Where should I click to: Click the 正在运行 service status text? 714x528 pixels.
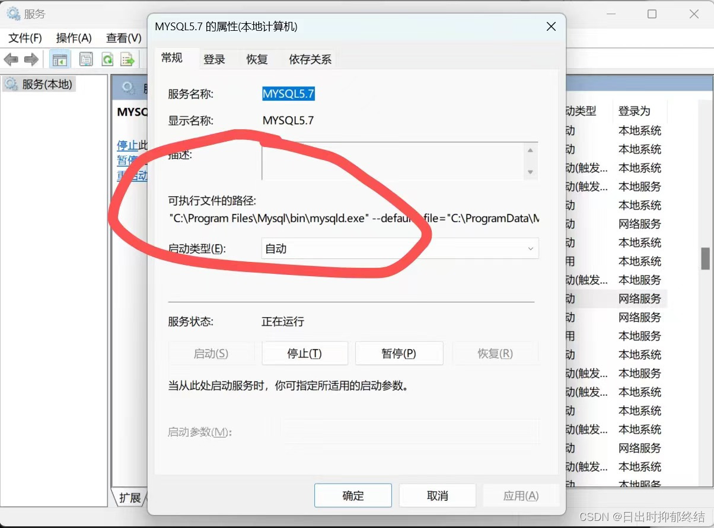pos(283,322)
